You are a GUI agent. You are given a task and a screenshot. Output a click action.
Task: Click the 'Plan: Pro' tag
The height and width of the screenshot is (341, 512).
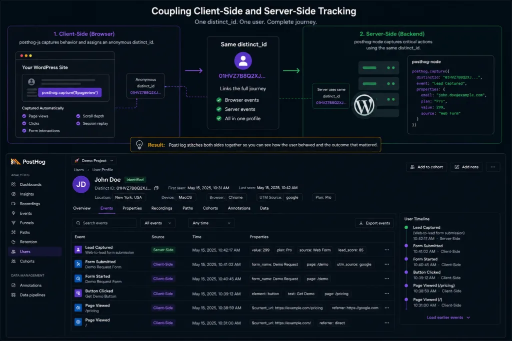coord(323,197)
